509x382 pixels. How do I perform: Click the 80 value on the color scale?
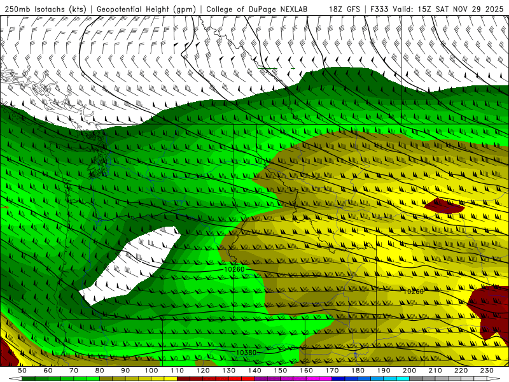click(100, 371)
